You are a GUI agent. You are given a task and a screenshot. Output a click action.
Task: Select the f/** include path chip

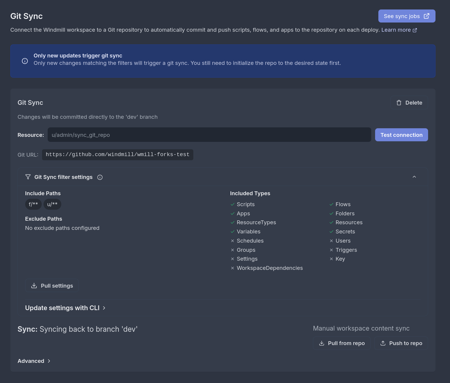pyautogui.click(x=33, y=204)
